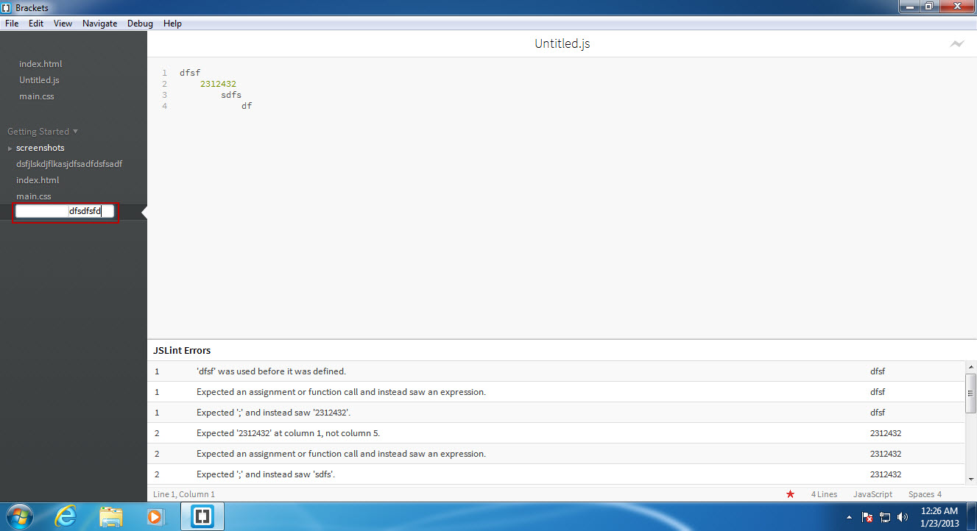Select the Expected ';' saw 'sdfs' error row
This screenshot has height=531, width=977.
tap(556, 474)
